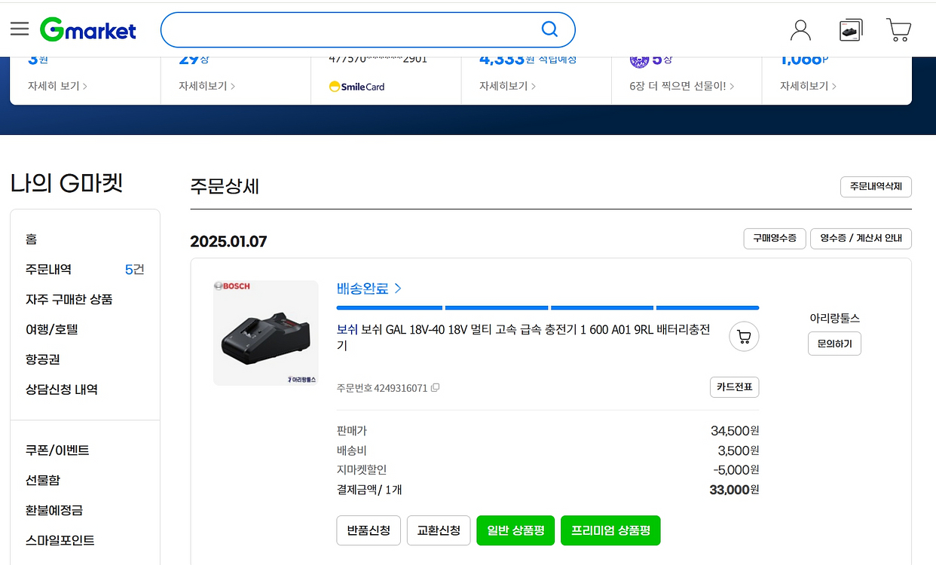Click 구매영수증 button

pos(775,239)
